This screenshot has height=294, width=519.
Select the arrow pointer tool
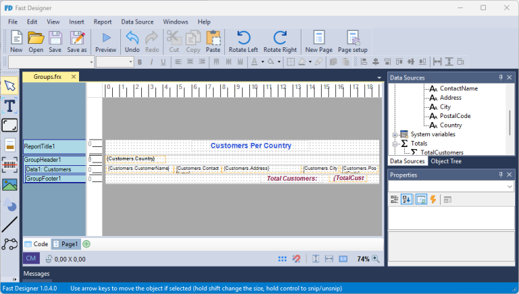pos(9,86)
